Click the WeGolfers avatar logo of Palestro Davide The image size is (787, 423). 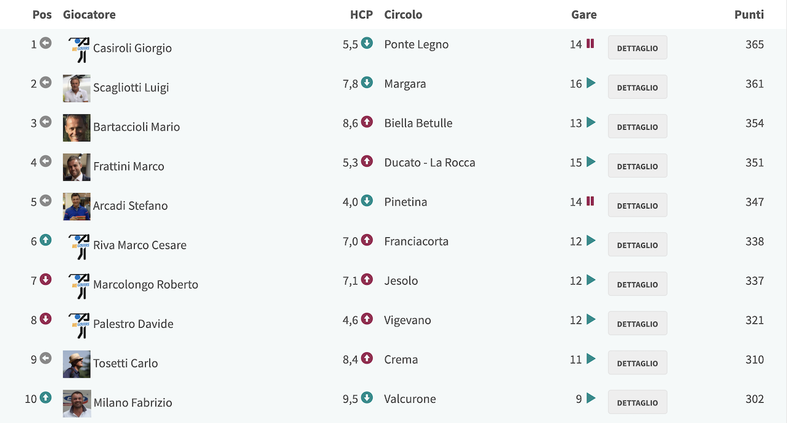[79, 324]
